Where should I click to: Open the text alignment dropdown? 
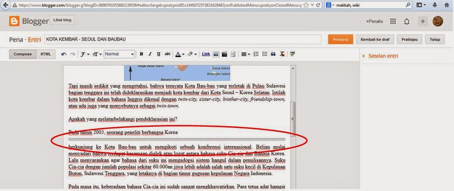[246, 54]
